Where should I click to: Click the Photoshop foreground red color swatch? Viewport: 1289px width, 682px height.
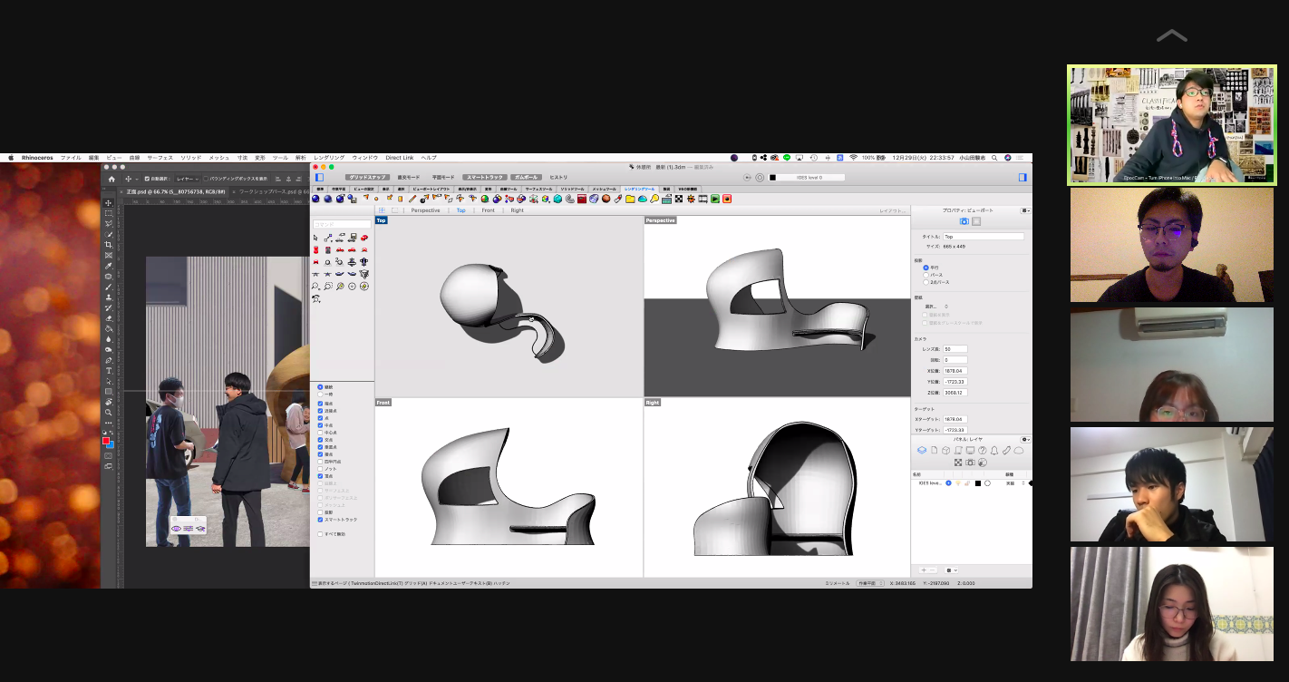pos(106,441)
